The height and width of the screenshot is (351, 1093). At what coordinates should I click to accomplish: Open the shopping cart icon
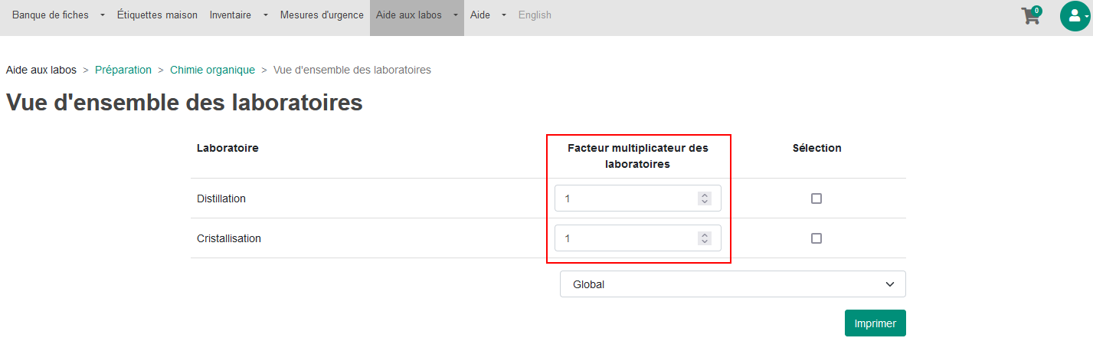pos(1032,15)
